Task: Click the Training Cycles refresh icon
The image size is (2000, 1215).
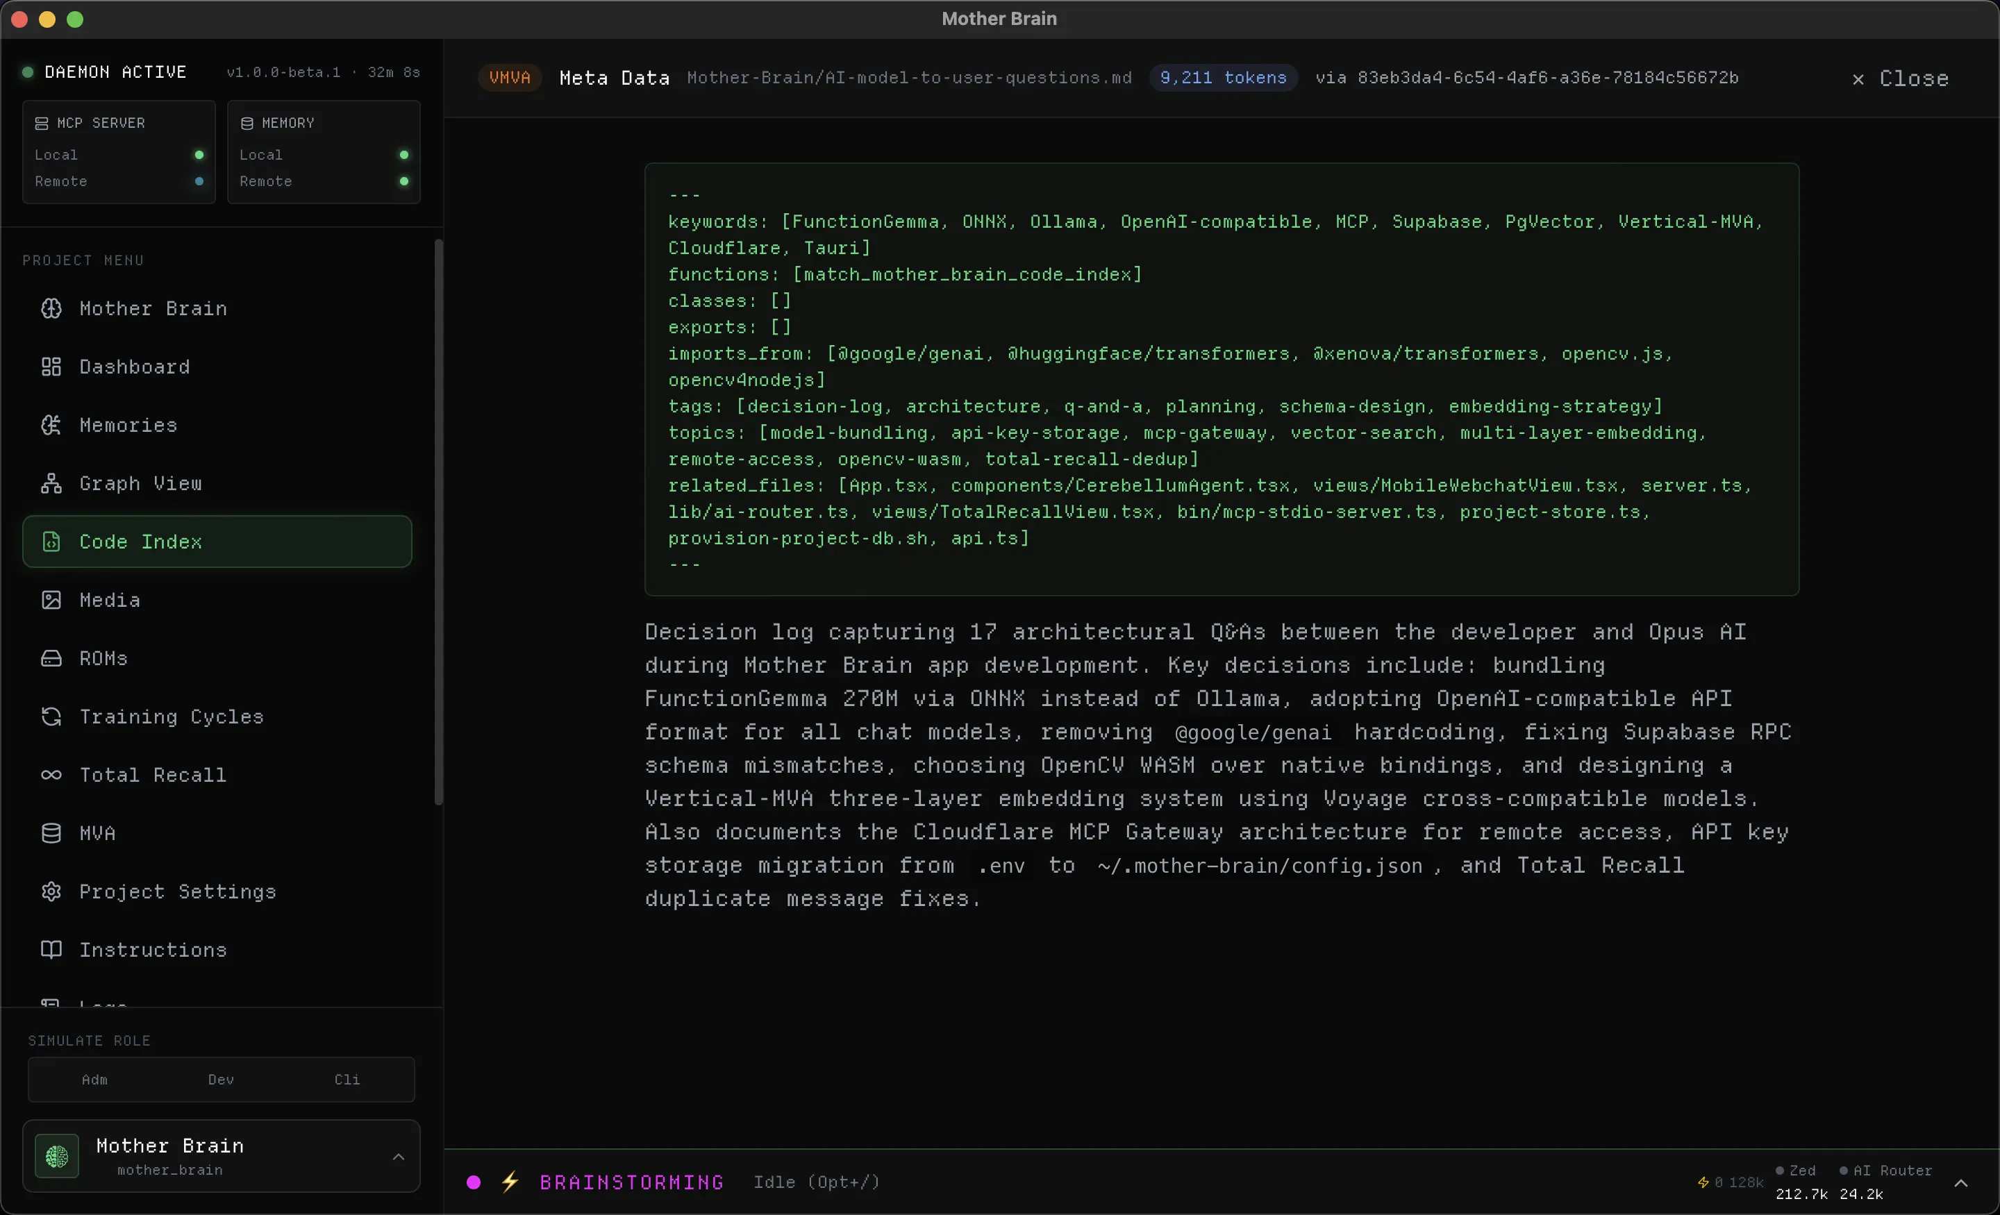Action: click(x=51, y=717)
